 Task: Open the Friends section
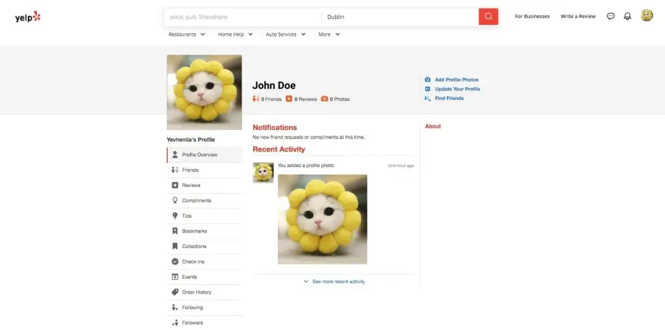205,170
